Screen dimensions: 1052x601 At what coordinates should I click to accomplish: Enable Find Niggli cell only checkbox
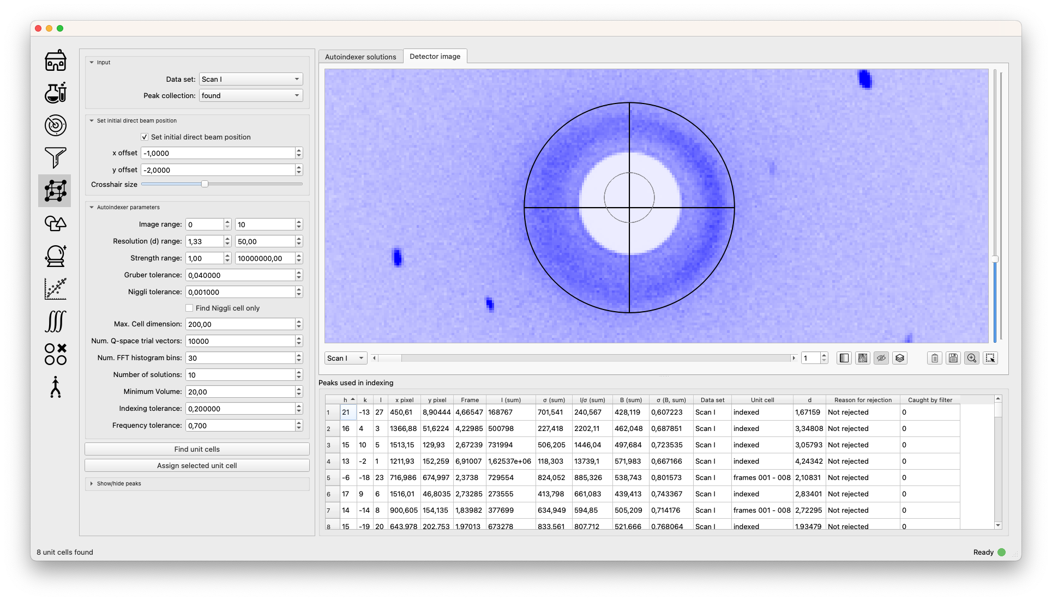(189, 308)
